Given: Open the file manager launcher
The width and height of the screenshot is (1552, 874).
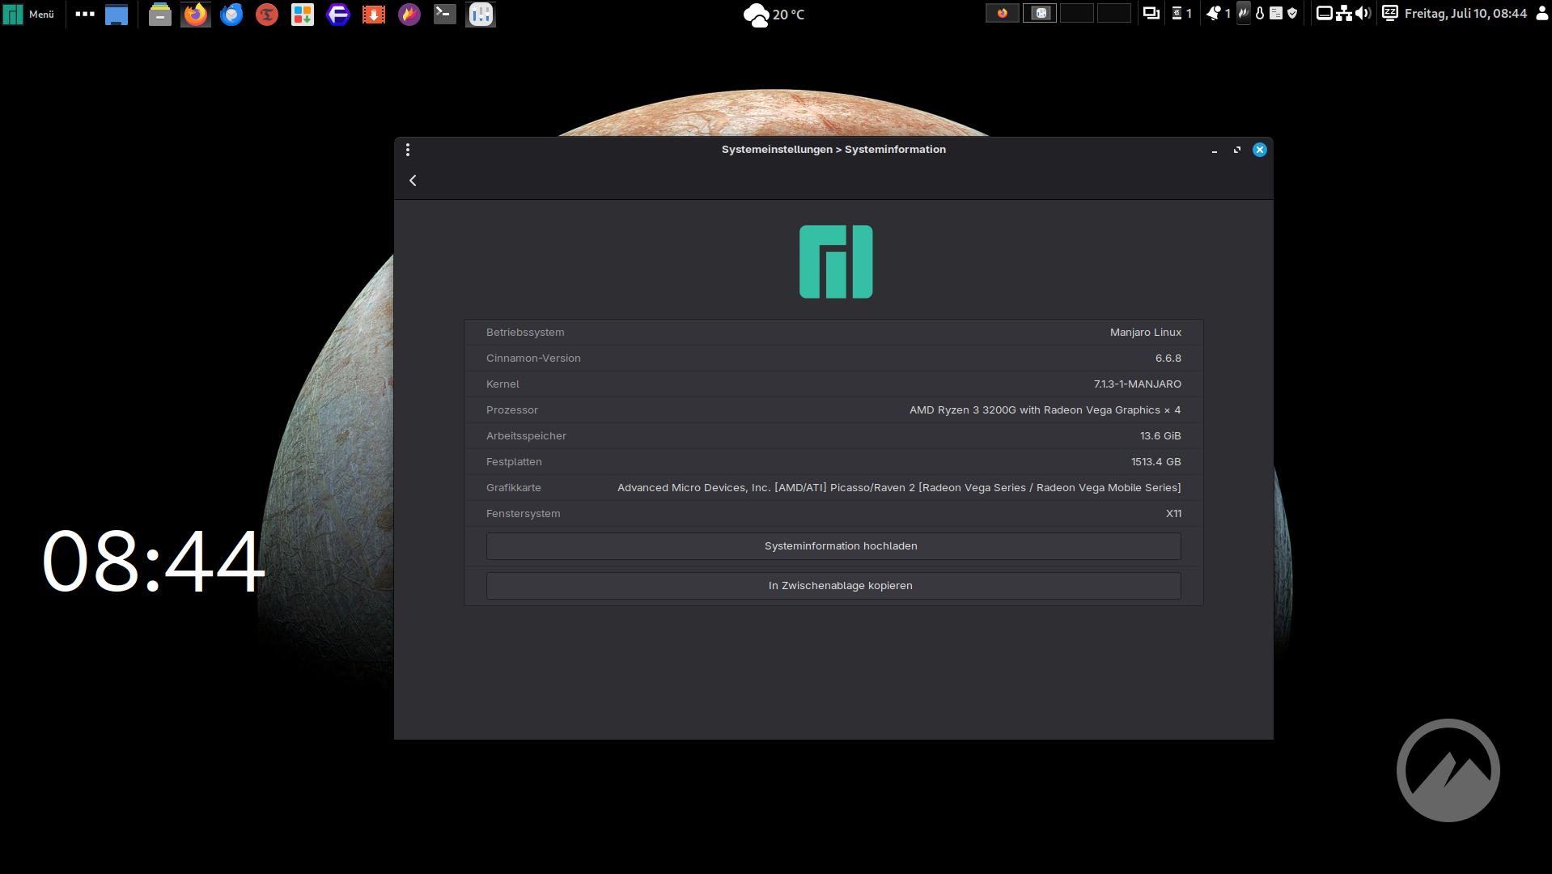Looking at the screenshot, I should point(160,14).
